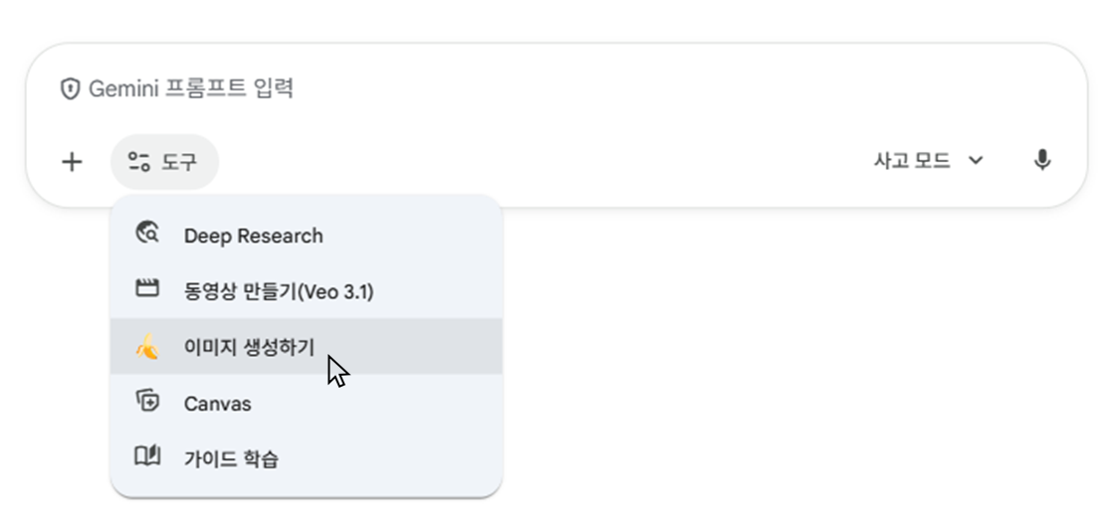Open the 사고 모드 model selector
This screenshot has height=521, width=1101.
point(911,161)
